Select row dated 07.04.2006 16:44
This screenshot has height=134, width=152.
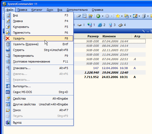click(x=110, y=41)
